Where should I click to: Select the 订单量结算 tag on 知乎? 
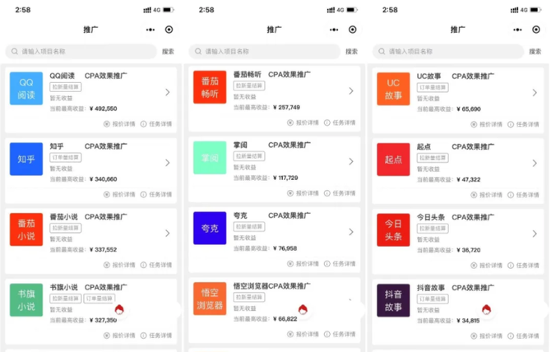[65, 157]
